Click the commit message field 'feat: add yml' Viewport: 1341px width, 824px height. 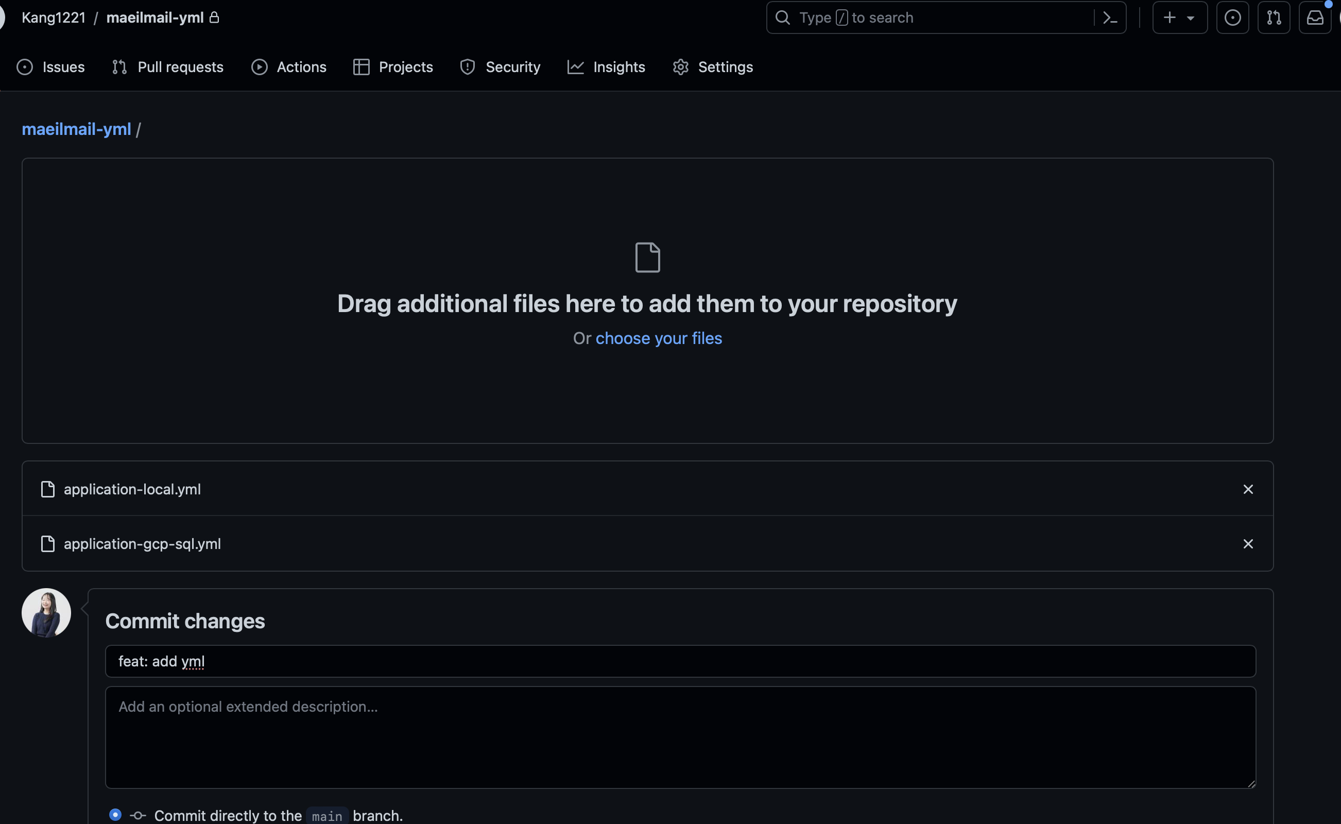(681, 662)
